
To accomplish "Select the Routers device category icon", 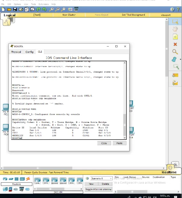I will coord(5,179).
